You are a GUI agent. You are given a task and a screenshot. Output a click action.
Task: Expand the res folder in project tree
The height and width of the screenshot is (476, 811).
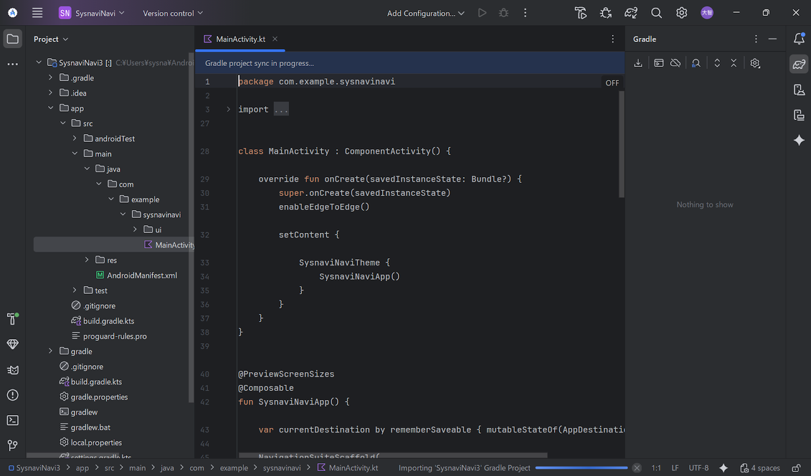coord(87,260)
